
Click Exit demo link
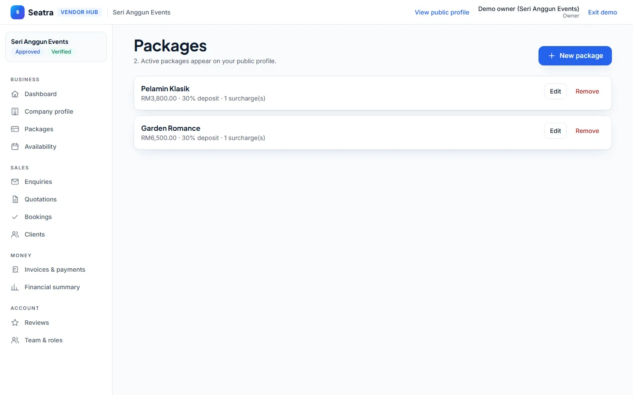603,12
